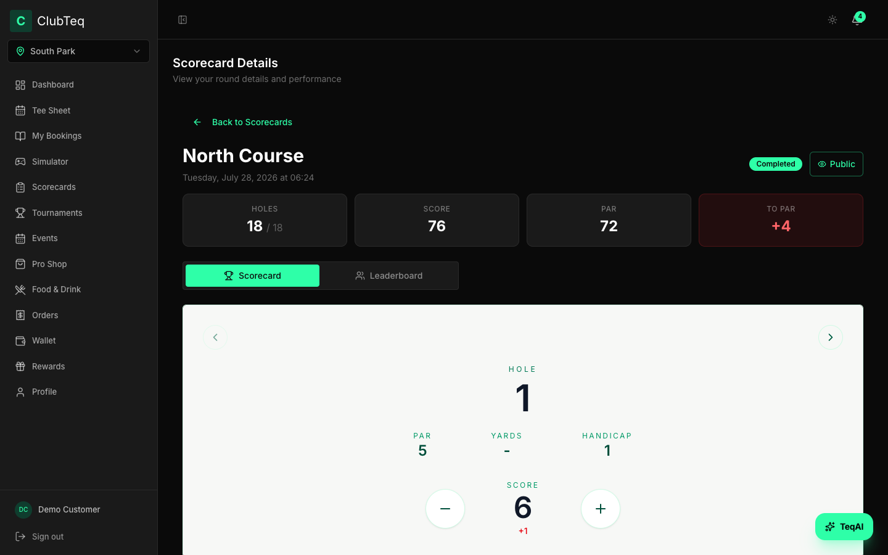The height and width of the screenshot is (555, 888).
Task: Open My Bookings page
Action: pos(78,136)
